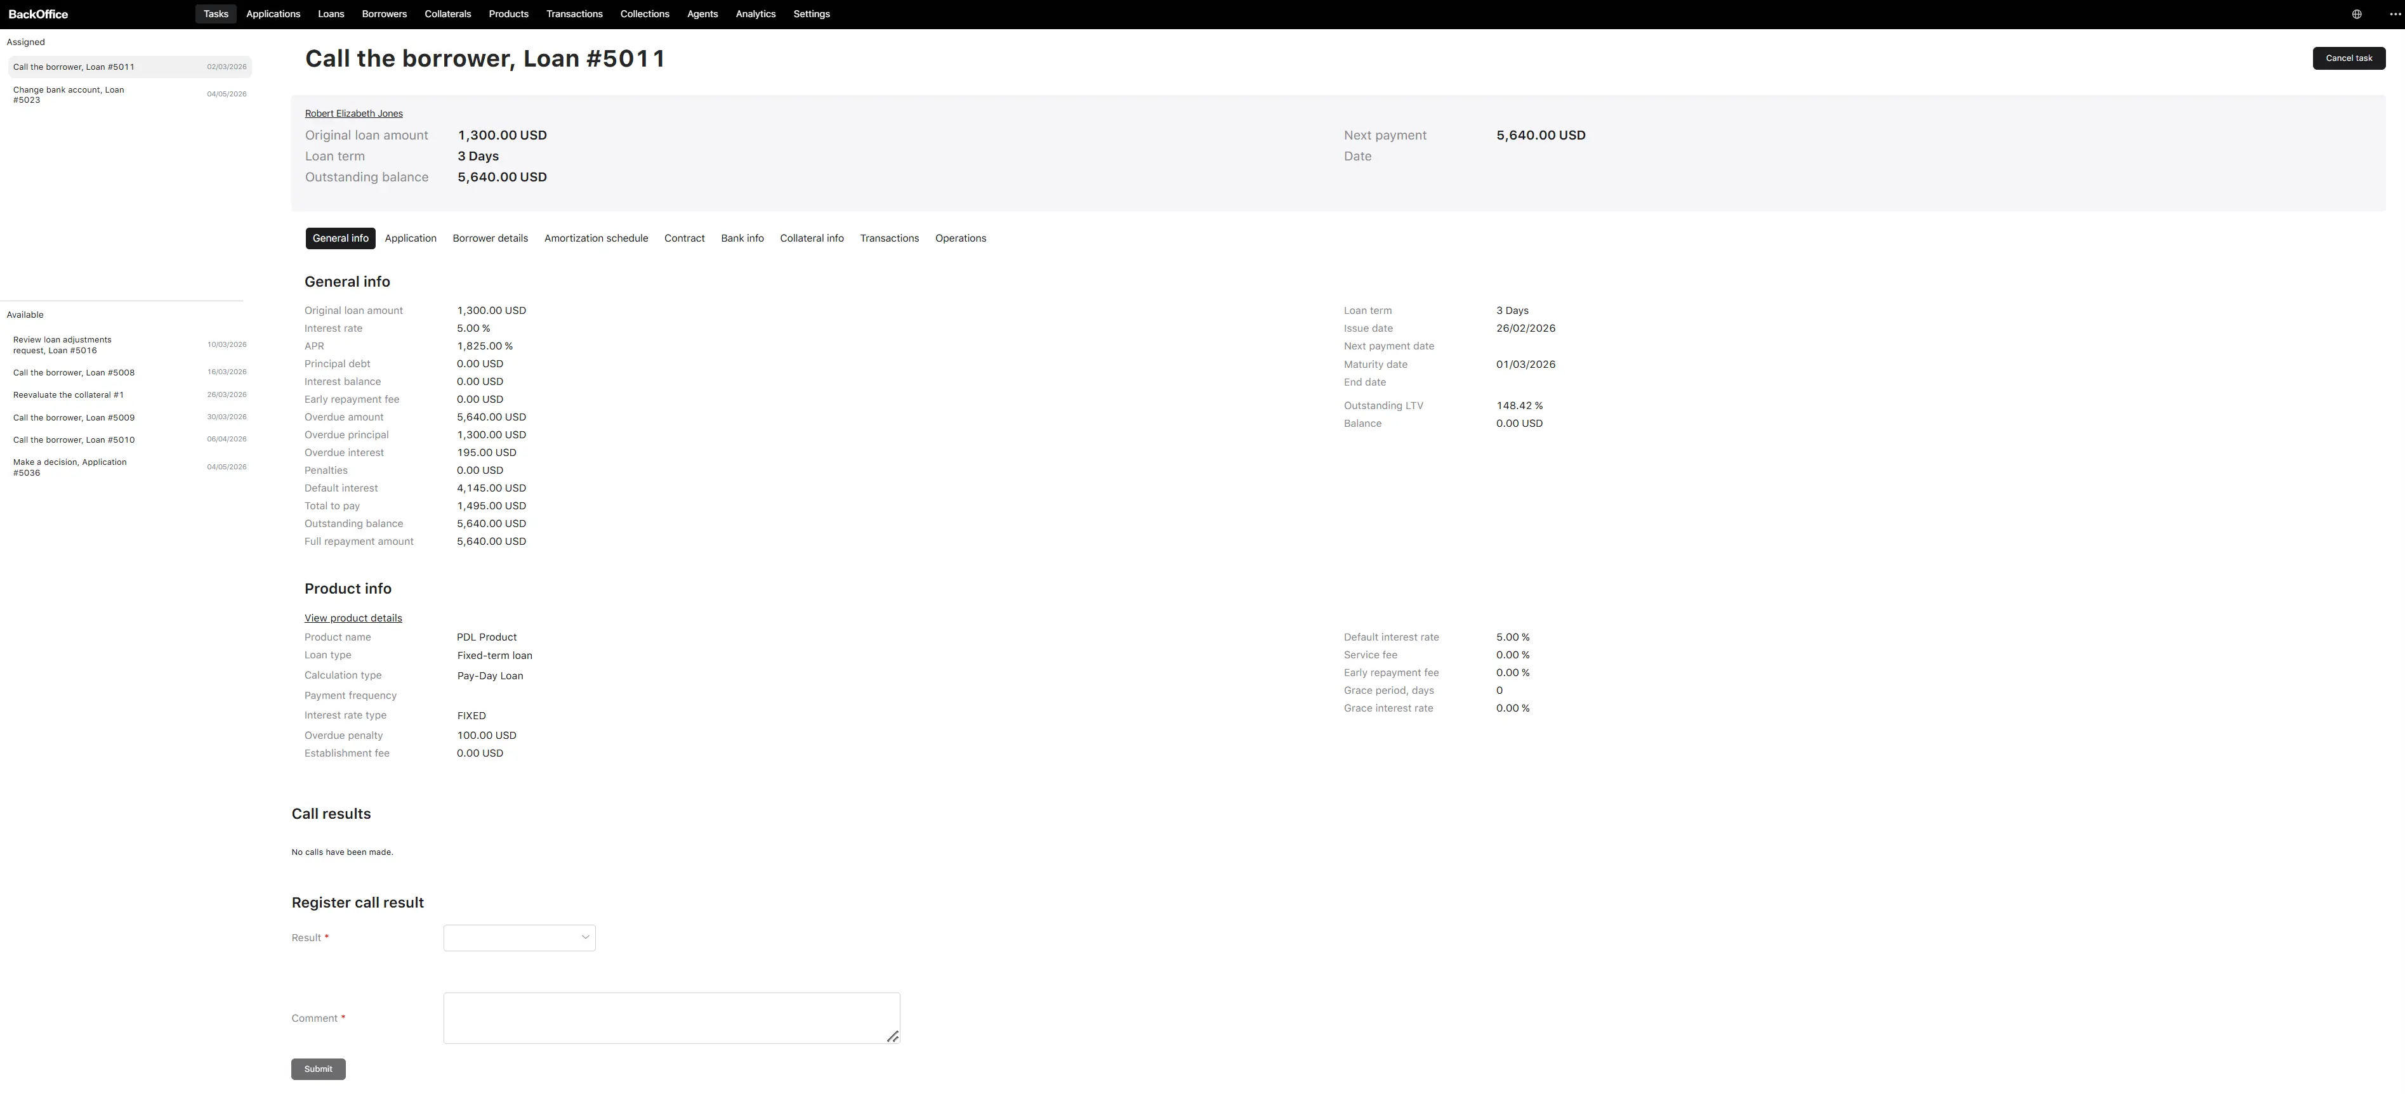This screenshot has height=1094, width=2405.
Task: Switch to the Amortization schedule tab
Action: point(596,238)
